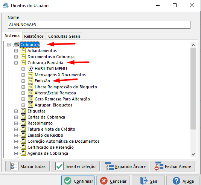Expand Libera Reimpressão do Bloqueto node
Screen dimensions: 201x185
[23, 87]
